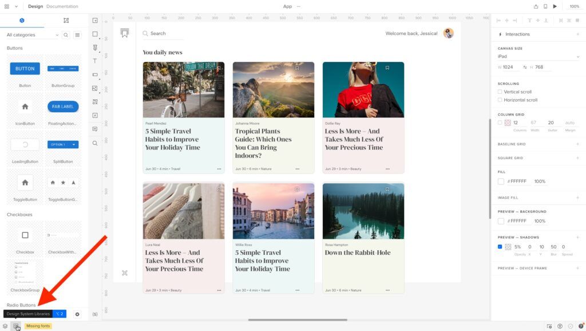Viewport: 586px width, 331px height.
Task: Click the Missing fonts warning badge
Action: pos(38,326)
